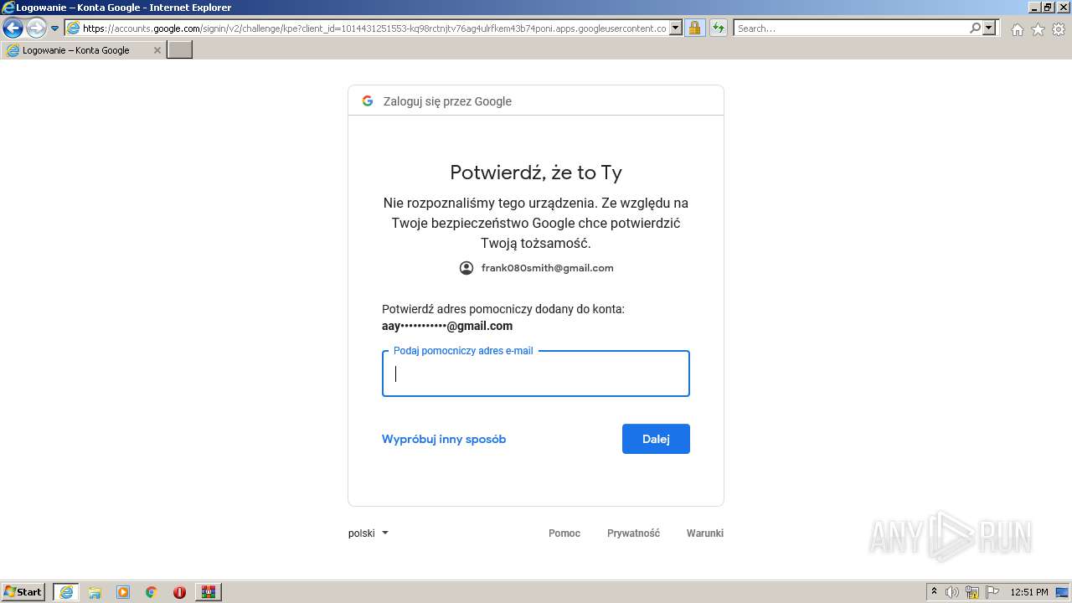Screen dimensions: 1072x603
Task: Click the aay•••@gmail.com recovery hint text
Action: [x=447, y=326]
